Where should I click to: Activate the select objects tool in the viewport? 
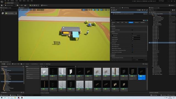82,10
